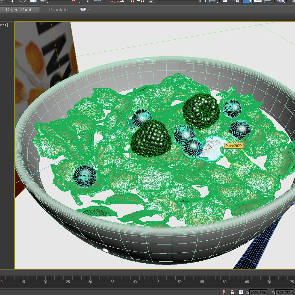This screenshot has height=295, width=295.
Task: Jump to frame 20 on the timeline
Action: click(45, 282)
